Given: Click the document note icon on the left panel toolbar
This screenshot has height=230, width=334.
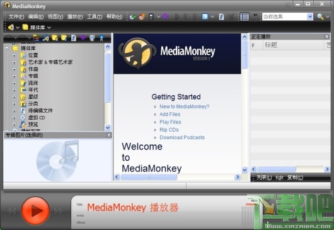Looking at the screenshot, I should tap(74, 38).
